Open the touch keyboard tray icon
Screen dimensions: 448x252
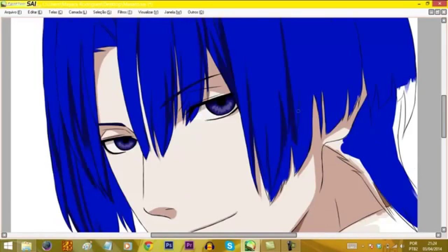(x=352, y=246)
